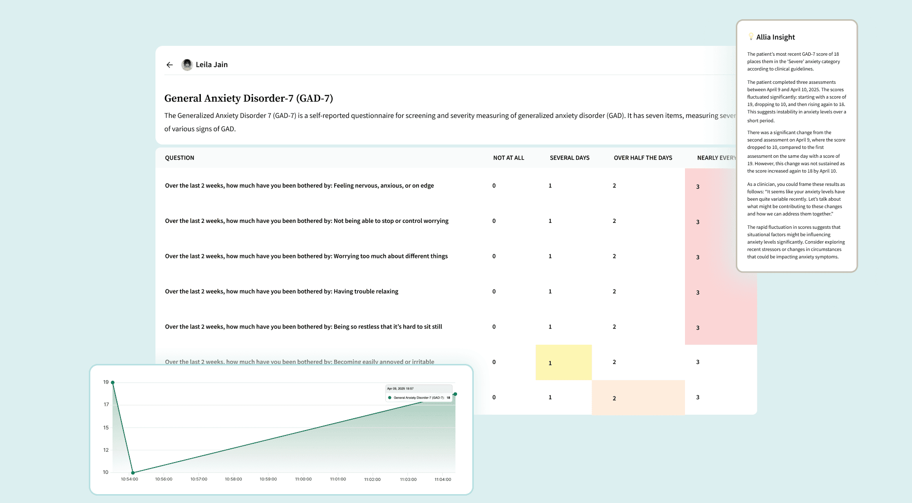Select the Not being able to stop worrying question
Image resolution: width=912 pixels, height=503 pixels.
pos(306,221)
